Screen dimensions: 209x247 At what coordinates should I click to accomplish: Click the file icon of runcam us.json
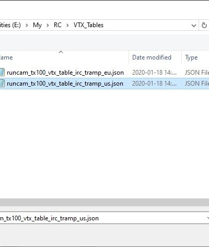click(x=2, y=84)
